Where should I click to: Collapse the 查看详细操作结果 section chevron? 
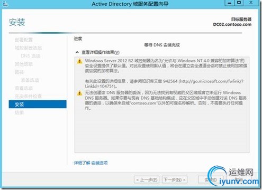77,52
